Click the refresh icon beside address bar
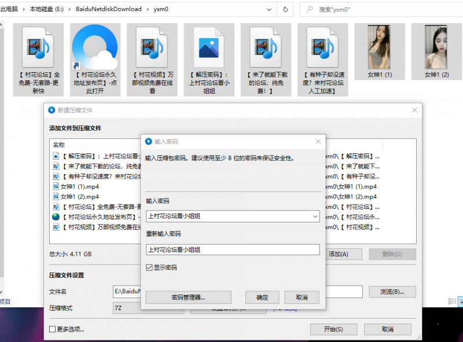 click(285, 9)
